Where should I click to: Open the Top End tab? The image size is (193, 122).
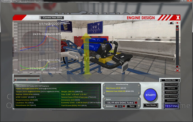(x=171, y=88)
